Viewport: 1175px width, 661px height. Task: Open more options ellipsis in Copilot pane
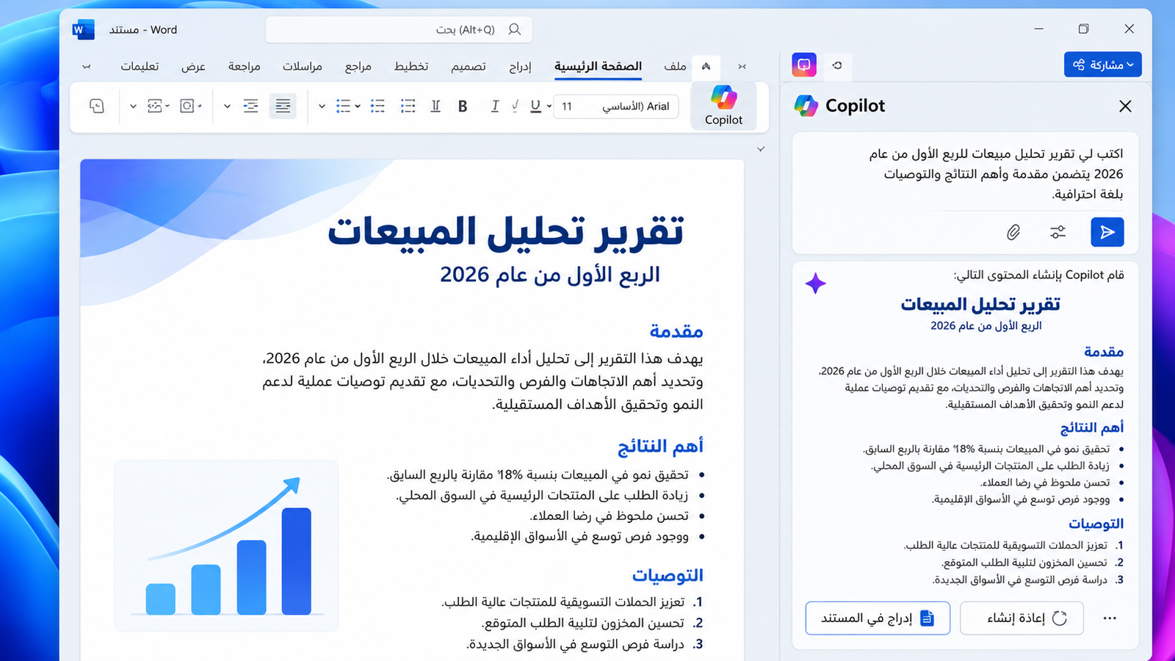[x=1110, y=618]
